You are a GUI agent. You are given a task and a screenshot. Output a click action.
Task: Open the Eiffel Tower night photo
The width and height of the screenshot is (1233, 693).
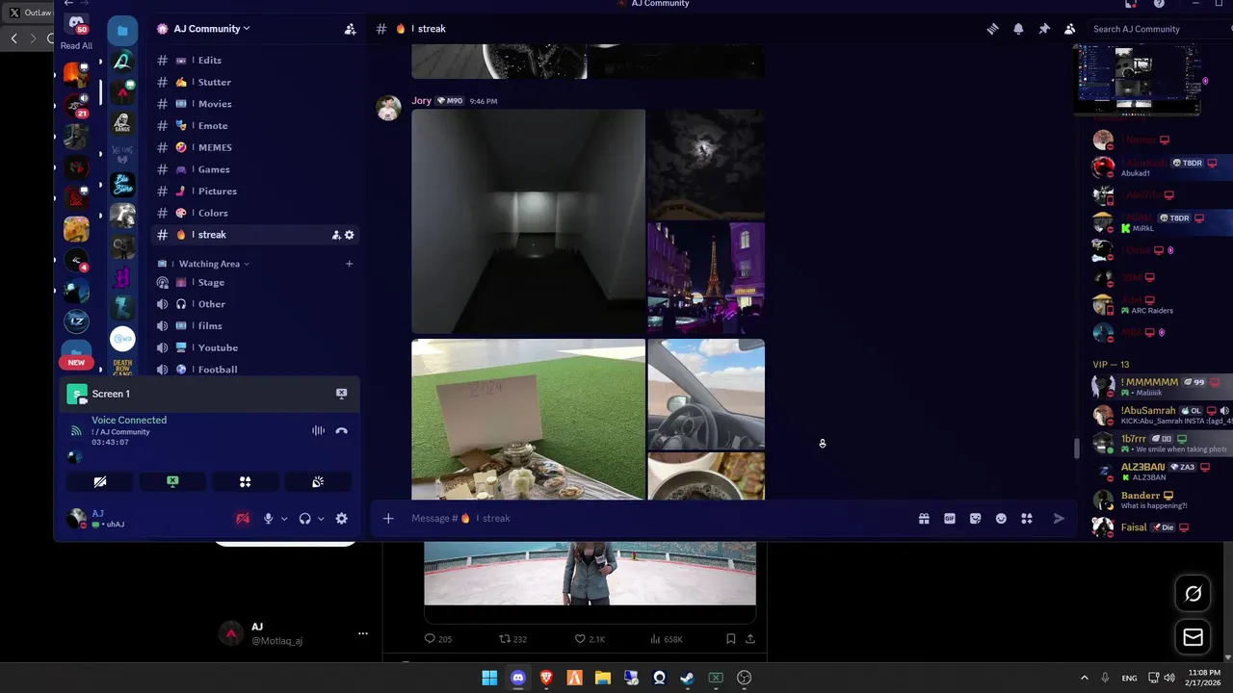coord(706,279)
